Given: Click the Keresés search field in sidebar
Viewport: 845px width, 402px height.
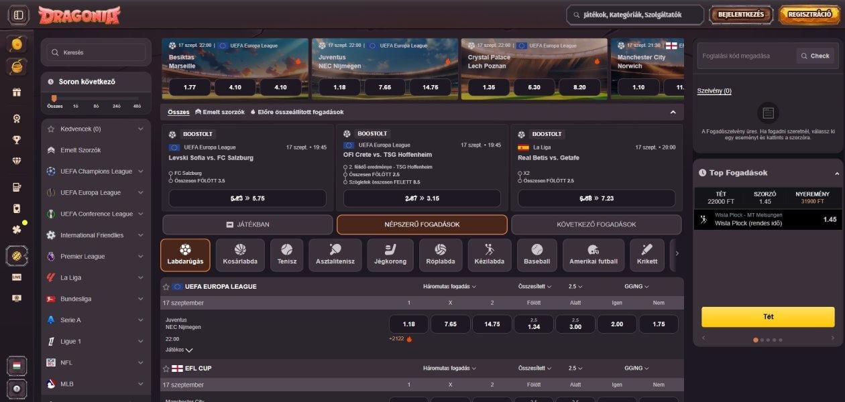Looking at the screenshot, I should point(96,52).
